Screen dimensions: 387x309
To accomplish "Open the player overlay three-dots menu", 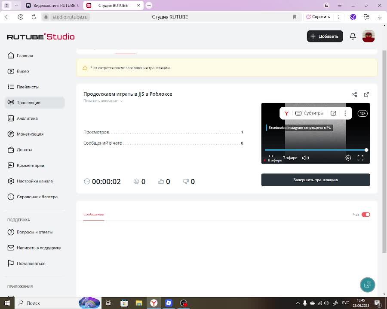I will pyautogui.click(x=345, y=113).
